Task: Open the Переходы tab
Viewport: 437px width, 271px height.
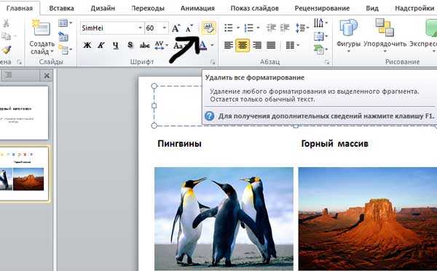Action: tap(148, 8)
